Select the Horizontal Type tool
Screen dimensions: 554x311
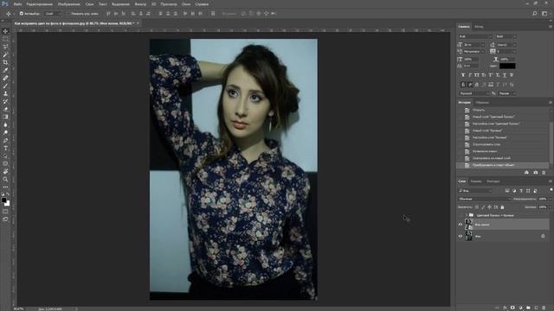click(5, 148)
